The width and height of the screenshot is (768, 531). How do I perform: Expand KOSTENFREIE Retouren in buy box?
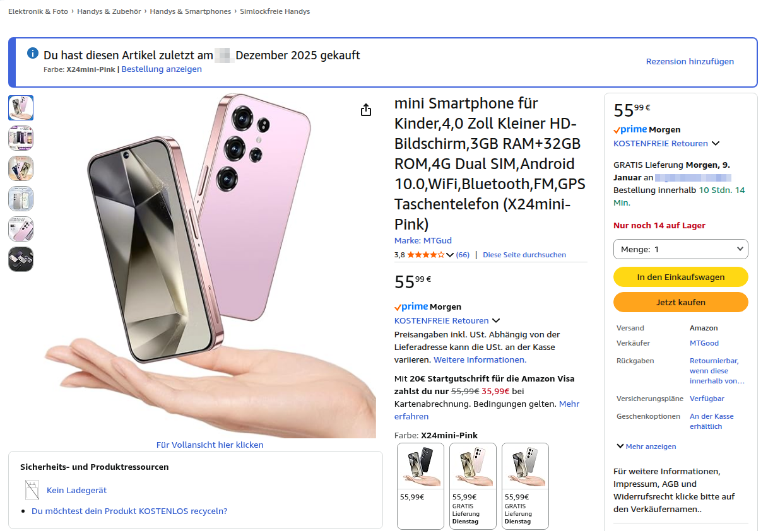click(x=716, y=143)
